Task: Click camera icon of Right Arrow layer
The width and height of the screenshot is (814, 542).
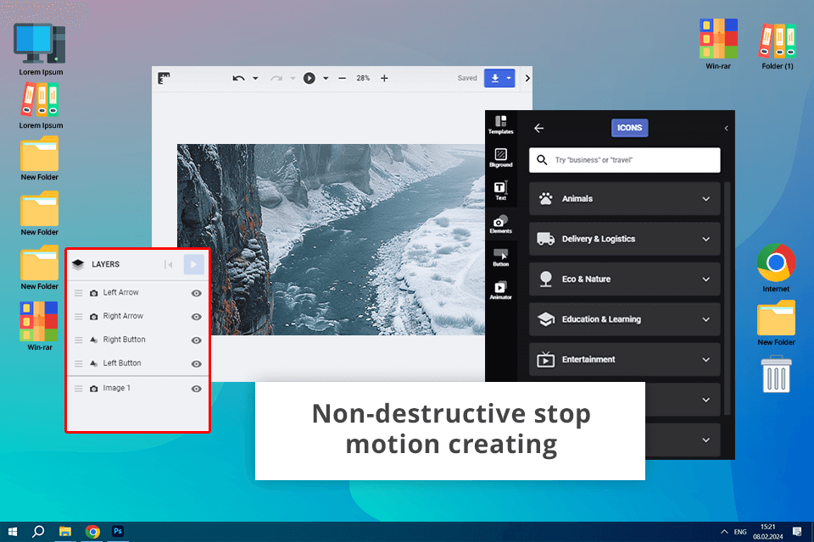Action: tap(93, 317)
